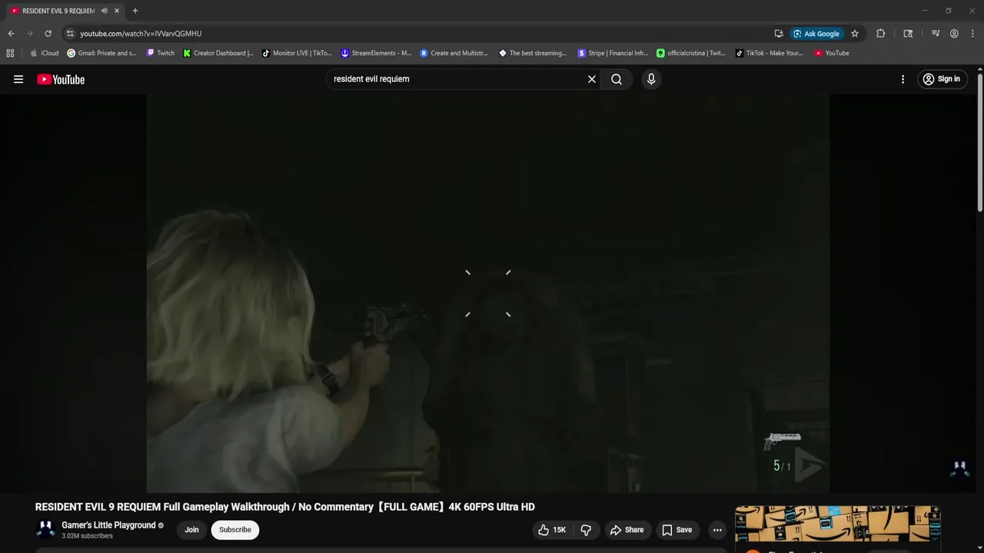This screenshot has height=553, width=984.
Task: Open a new browser tab
Action: [135, 11]
